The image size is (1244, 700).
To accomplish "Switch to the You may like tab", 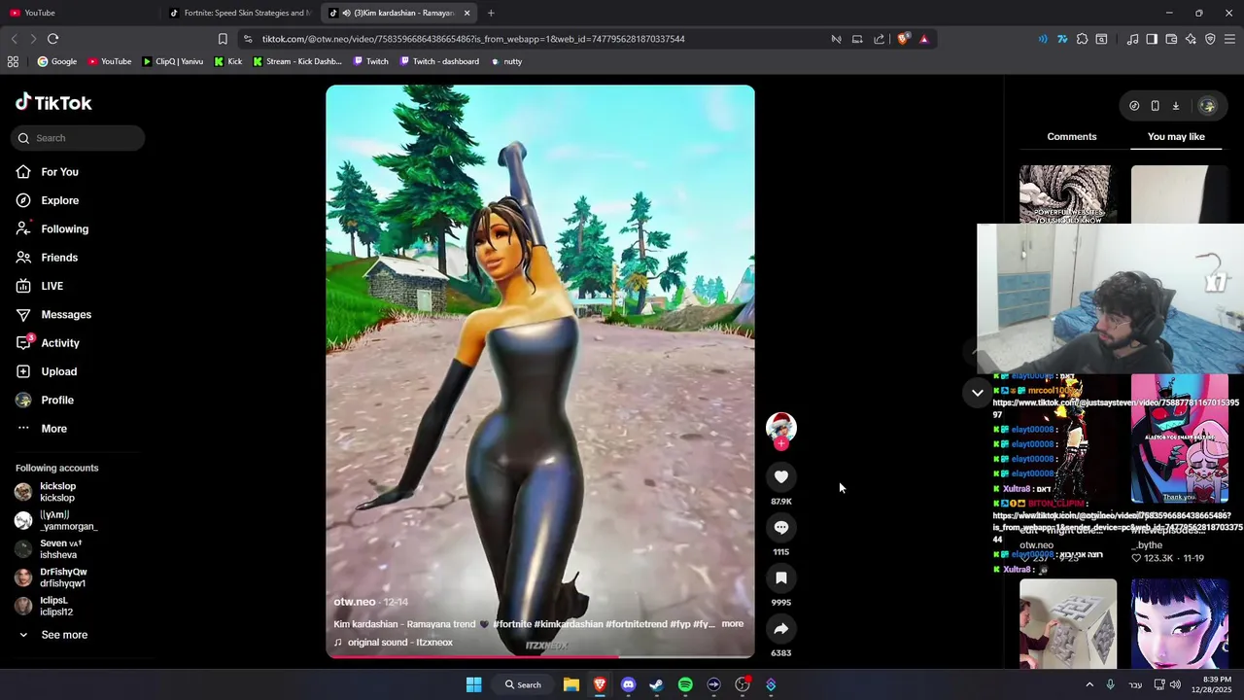I will tap(1176, 137).
